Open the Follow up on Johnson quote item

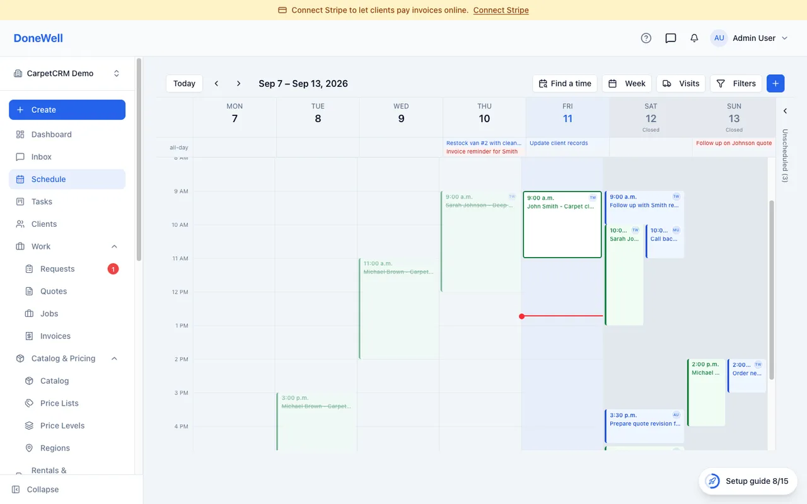pos(734,143)
